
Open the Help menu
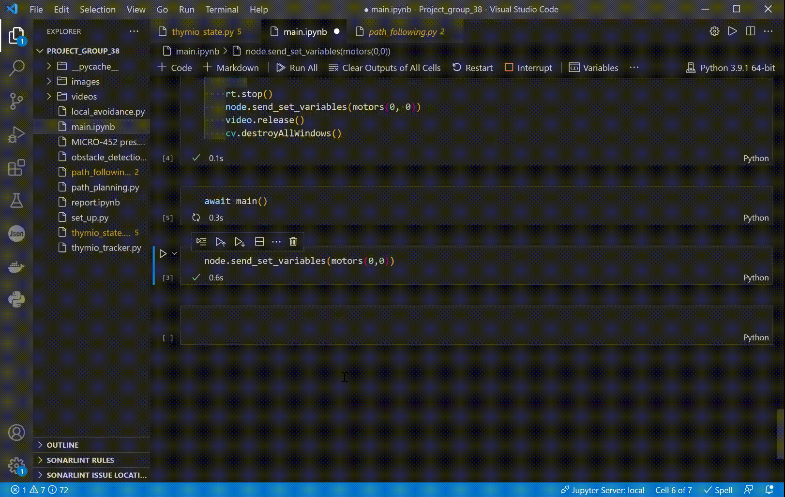tap(258, 9)
